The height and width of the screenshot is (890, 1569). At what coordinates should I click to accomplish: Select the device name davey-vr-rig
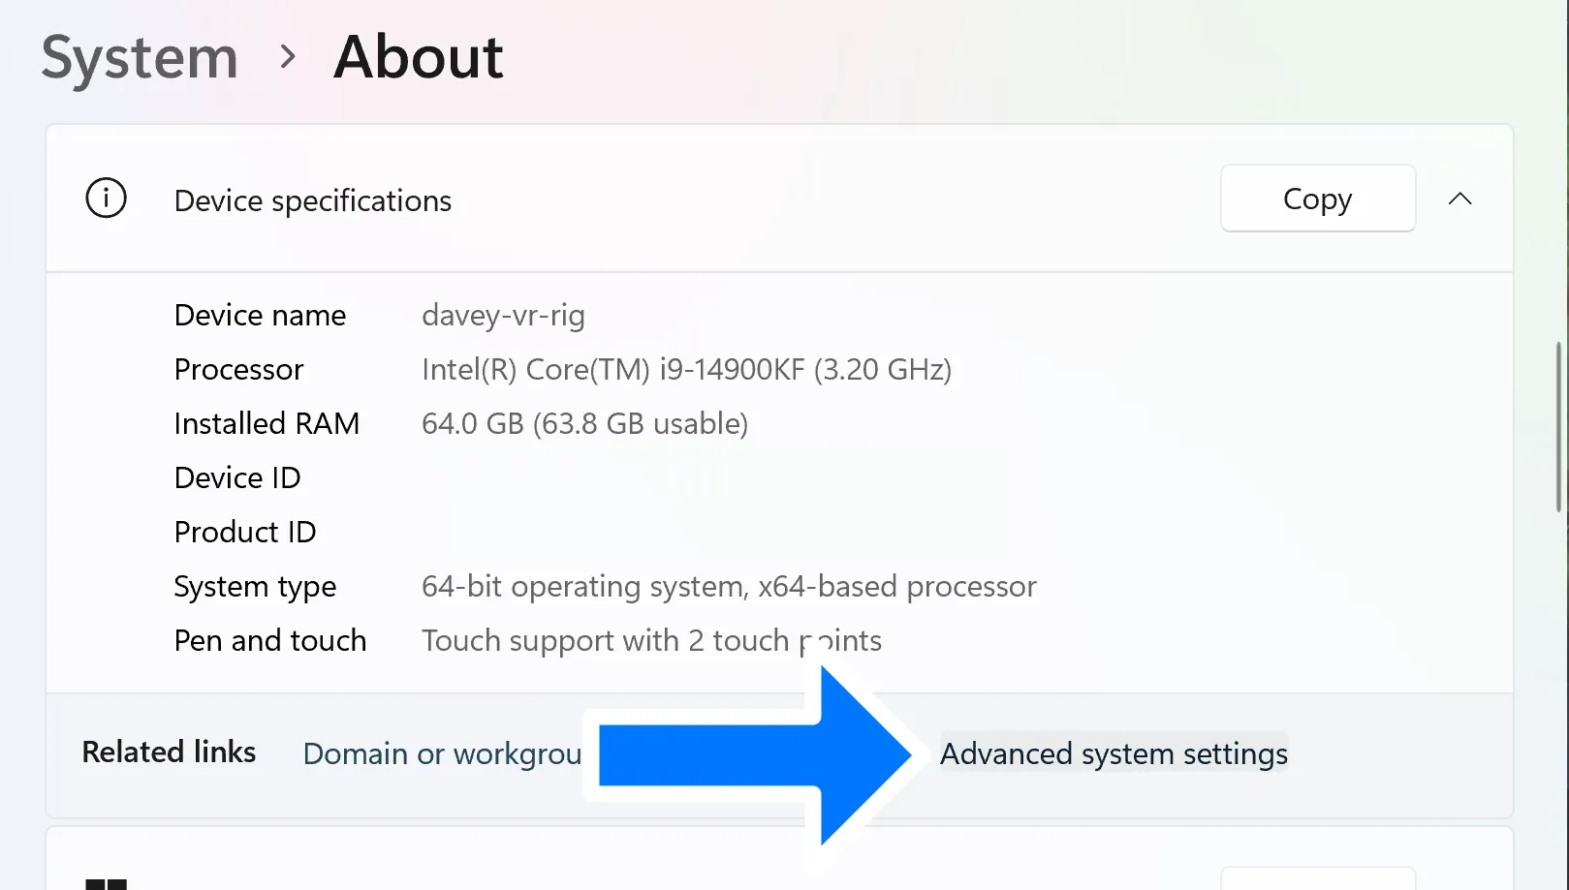coord(503,315)
